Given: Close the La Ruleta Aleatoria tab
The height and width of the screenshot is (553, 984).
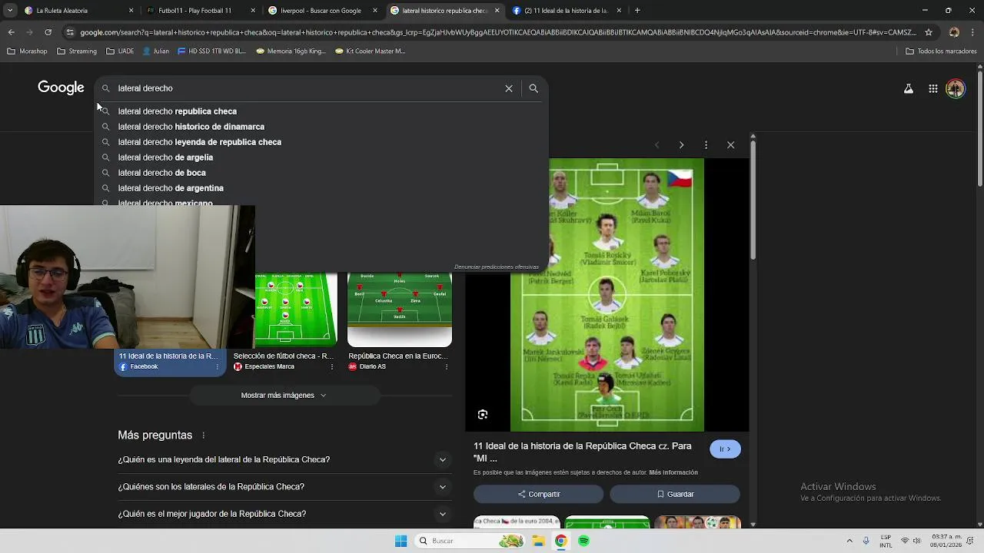Looking at the screenshot, I should [x=131, y=11].
